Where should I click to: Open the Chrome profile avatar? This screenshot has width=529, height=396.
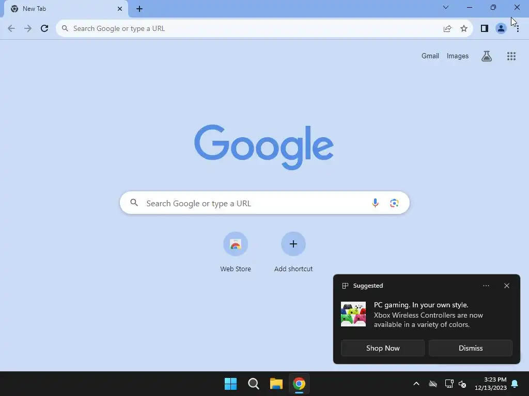point(501,29)
